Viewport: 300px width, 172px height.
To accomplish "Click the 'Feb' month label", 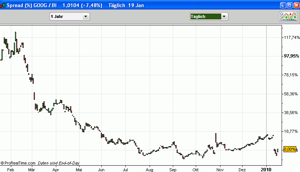I will tap(10, 169).
